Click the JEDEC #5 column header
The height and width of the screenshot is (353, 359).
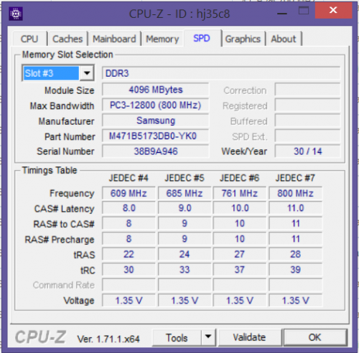click(185, 178)
